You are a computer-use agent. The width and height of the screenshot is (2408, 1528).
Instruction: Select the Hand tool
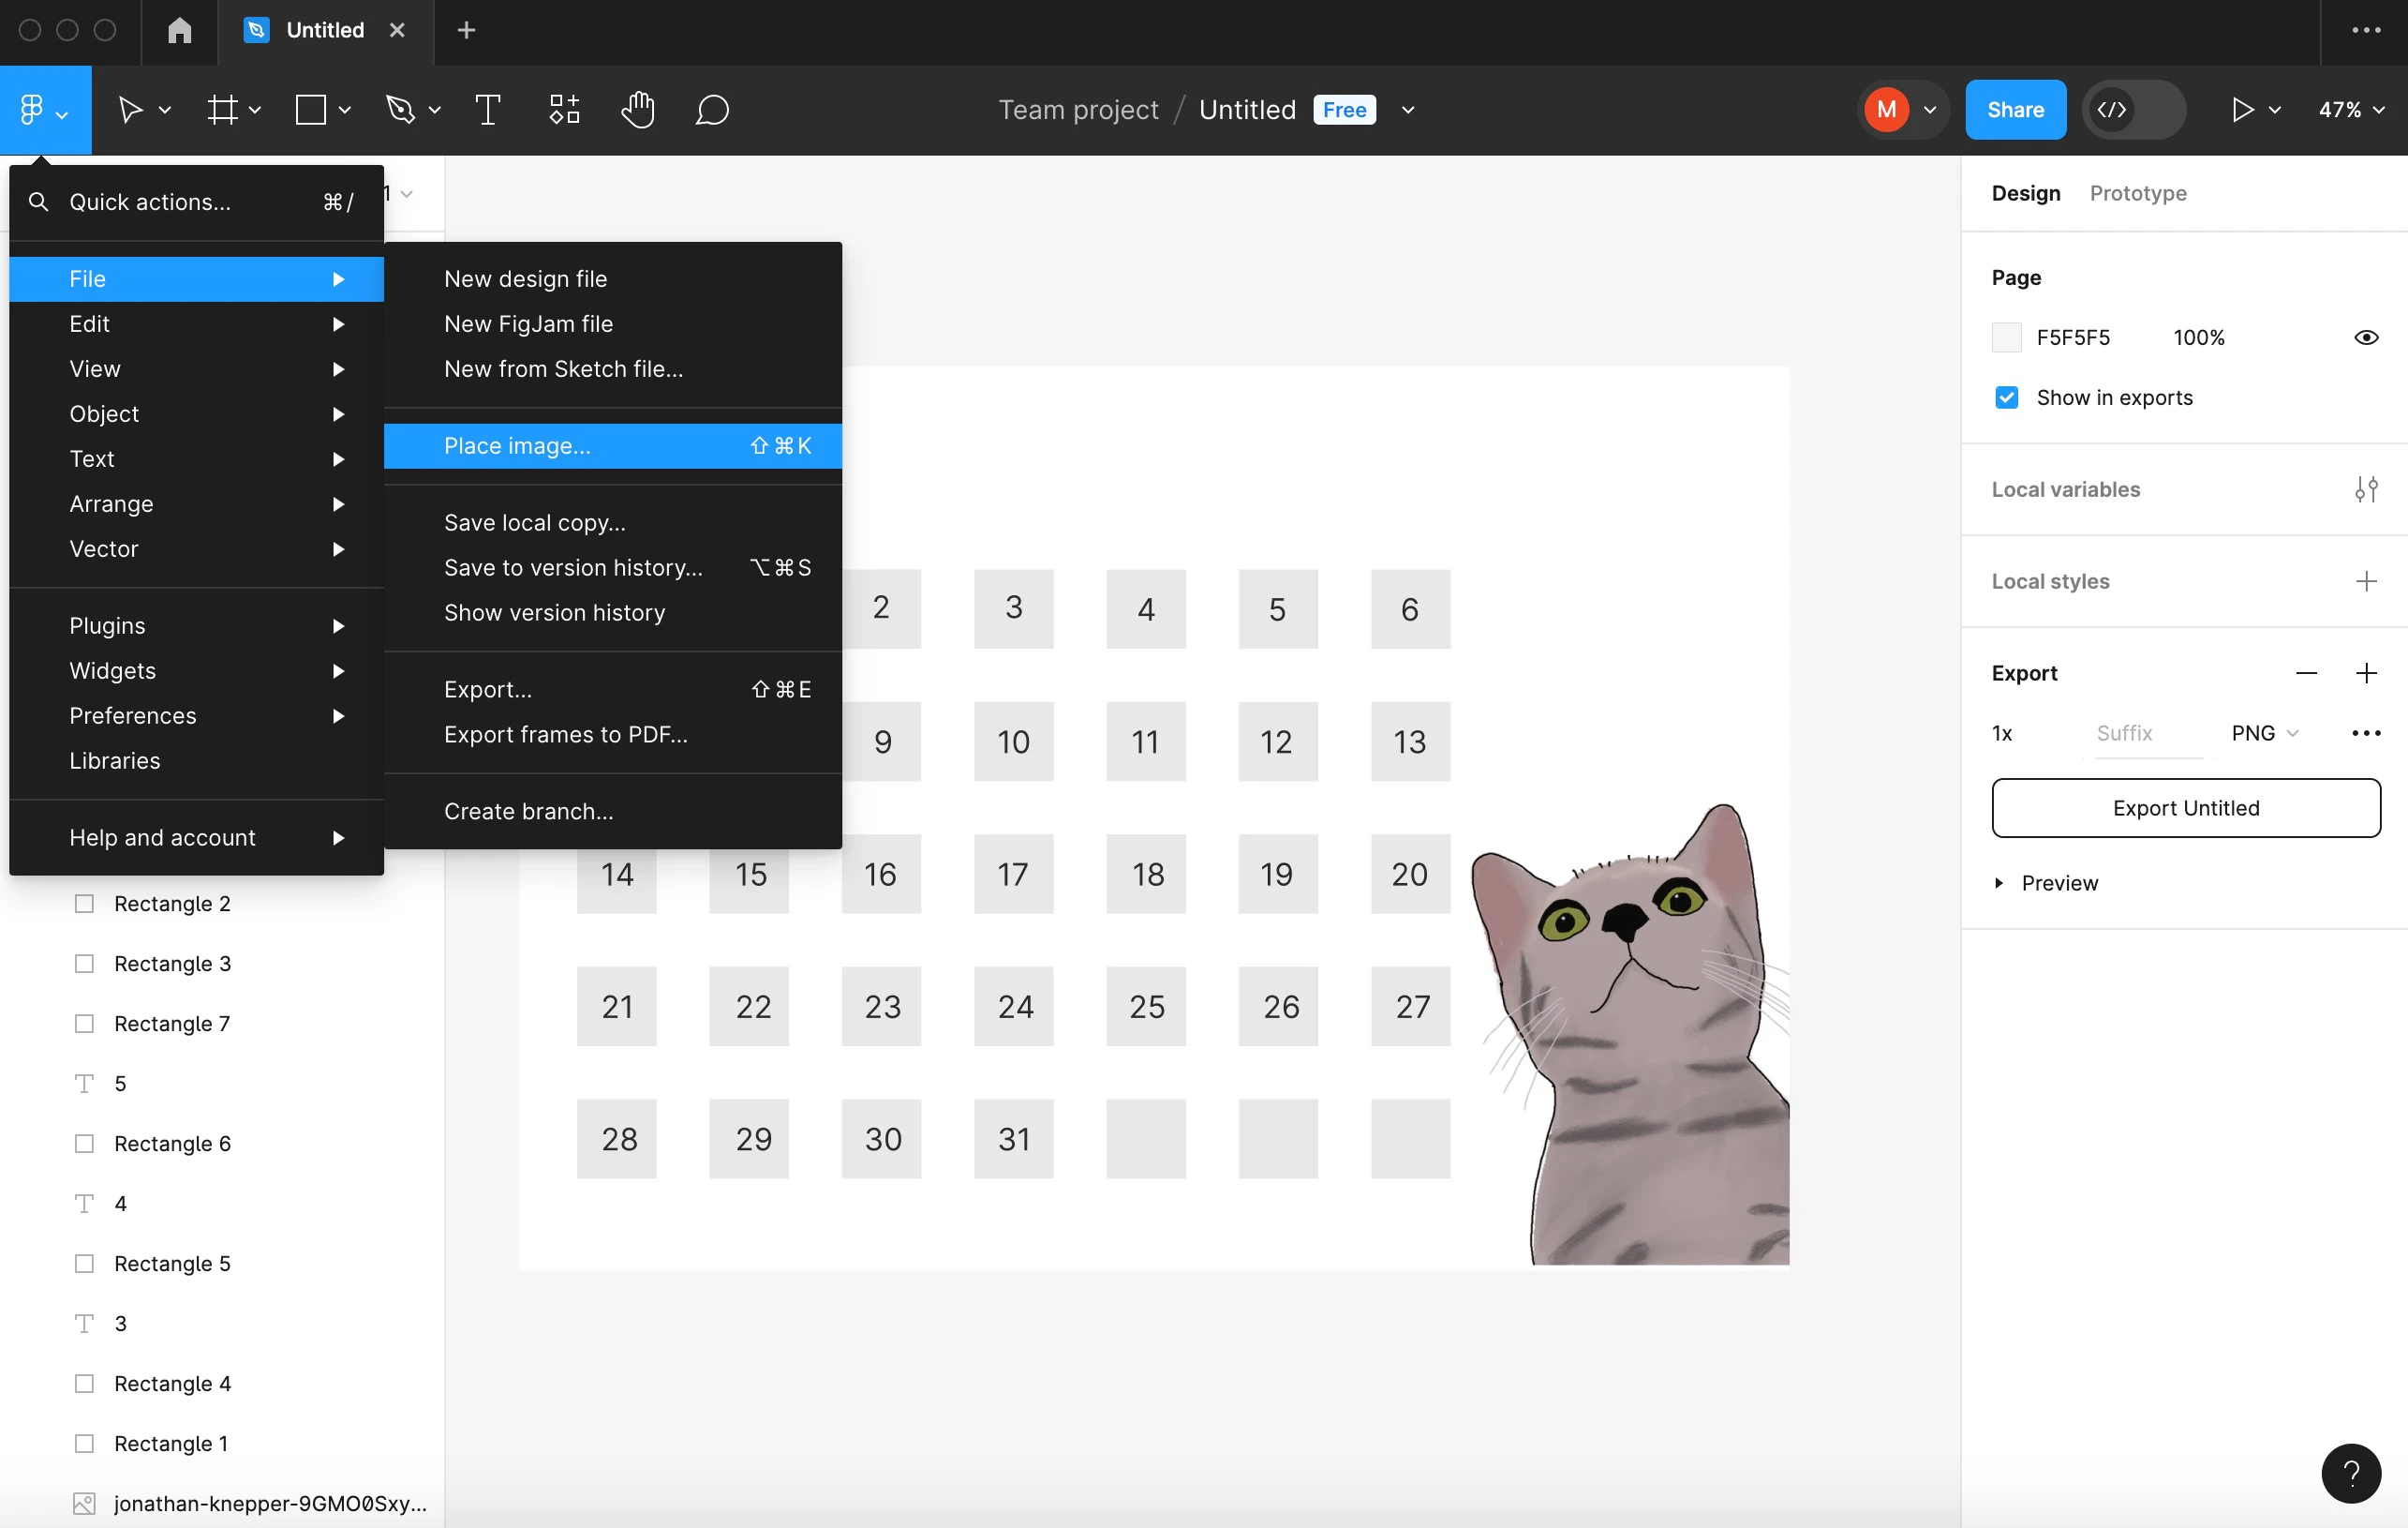(638, 110)
